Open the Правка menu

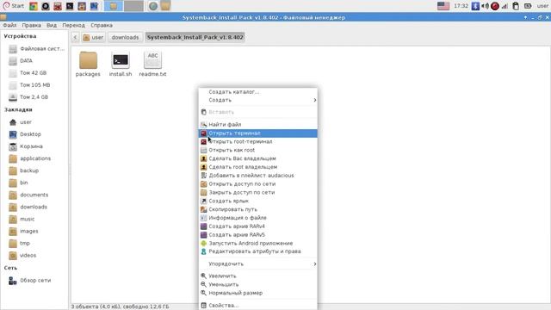[x=31, y=25]
